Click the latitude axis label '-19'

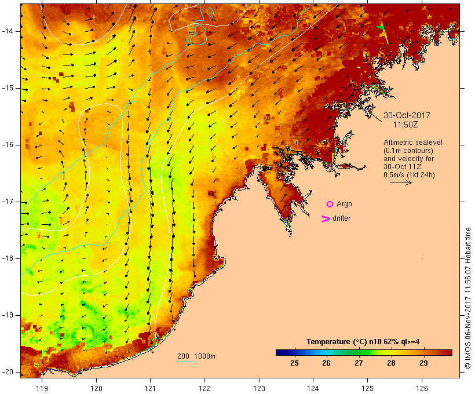tap(7, 315)
